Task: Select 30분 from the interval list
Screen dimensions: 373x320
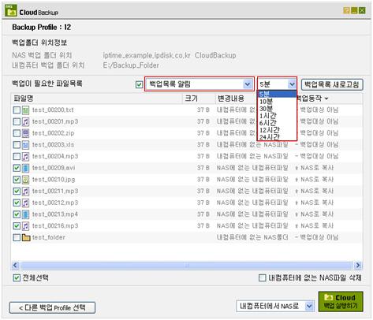Action: coord(266,109)
